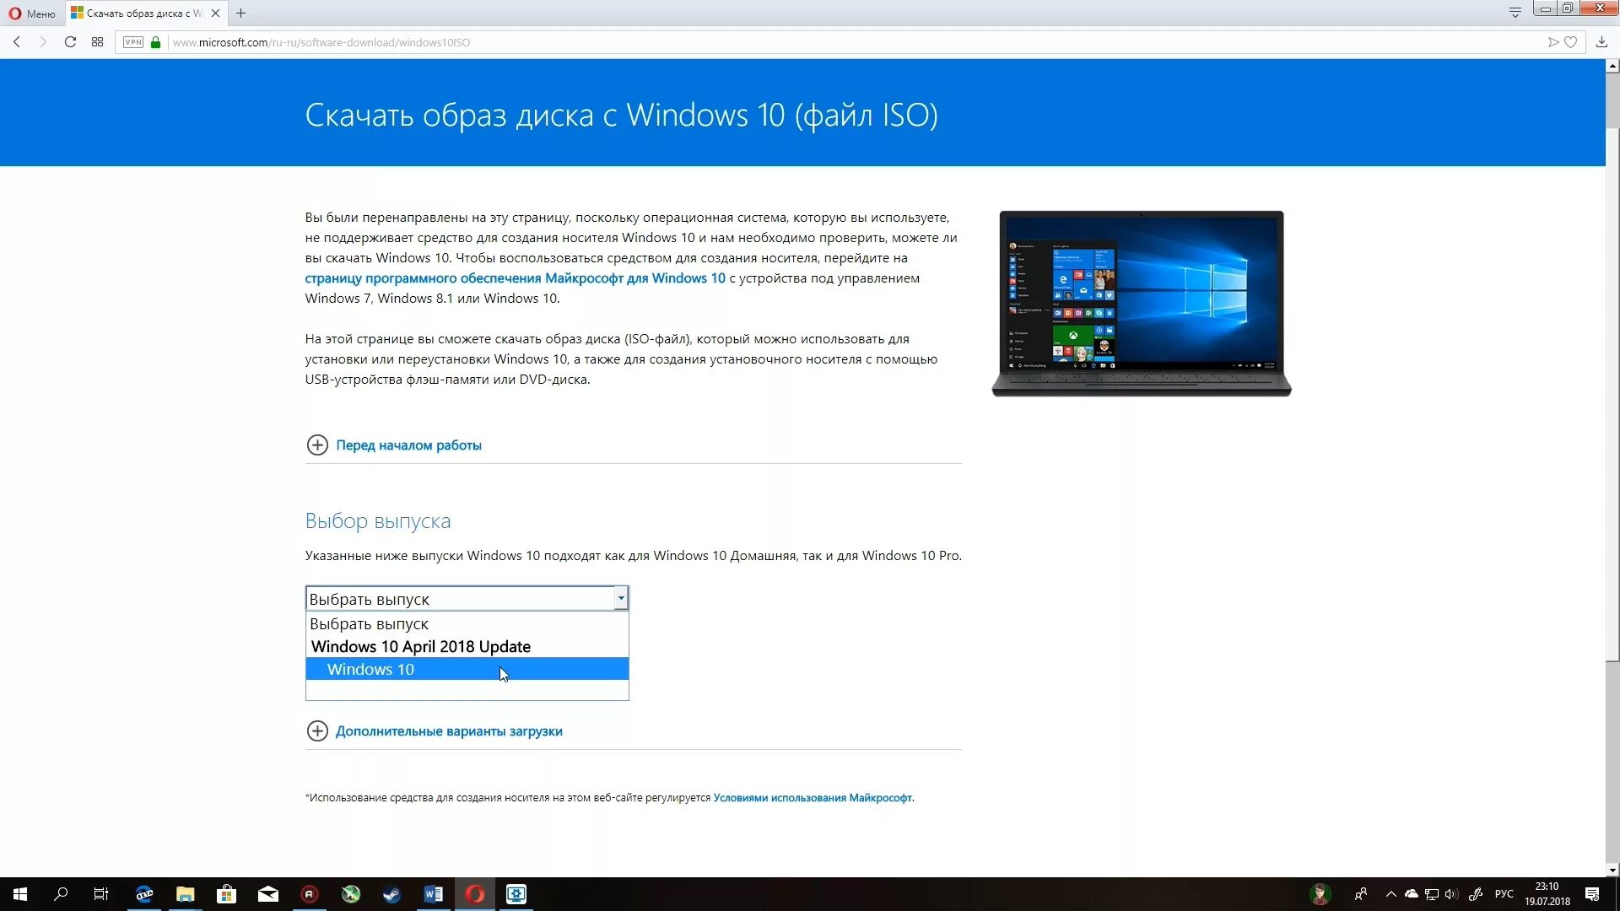Close the Microsoft download tab
This screenshot has width=1620, height=911.
pyautogui.click(x=215, y=13)
